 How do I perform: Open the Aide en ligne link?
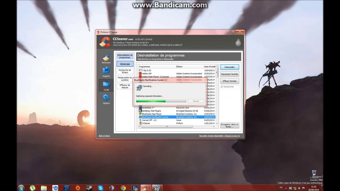pyautogui.click(x=104, y=136)
